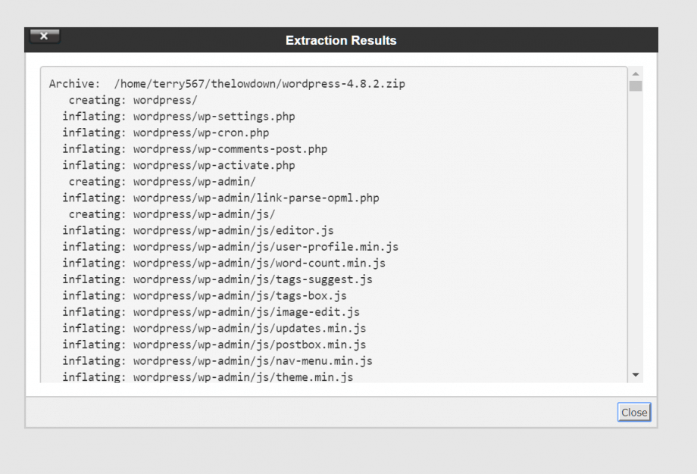
Task: Click the scrollbar down arrow
Action: pyautogui.click(x=636, y=375)
